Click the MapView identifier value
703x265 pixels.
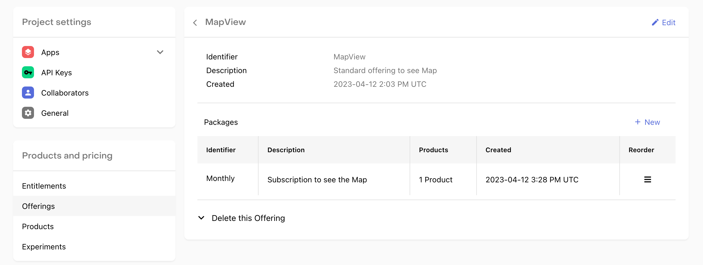click(x=349, y=57)
